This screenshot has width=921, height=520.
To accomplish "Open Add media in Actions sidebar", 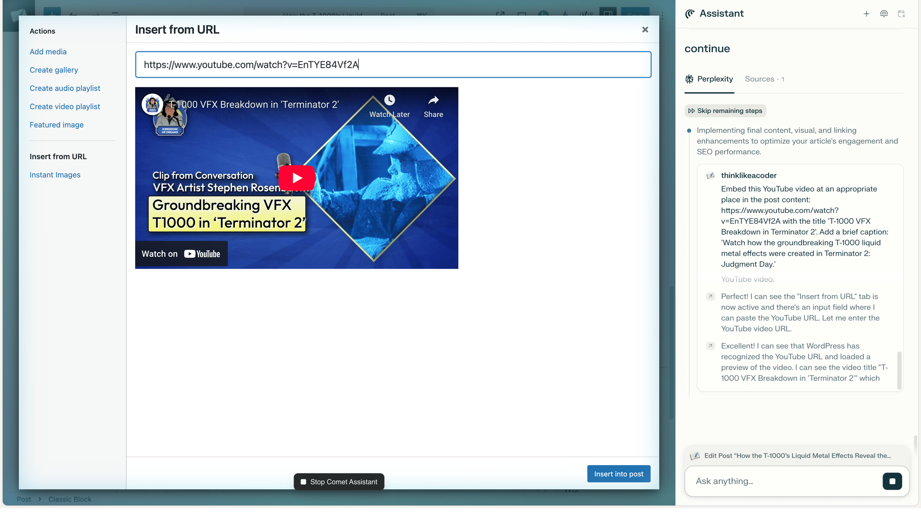I will tap(48, 51).
